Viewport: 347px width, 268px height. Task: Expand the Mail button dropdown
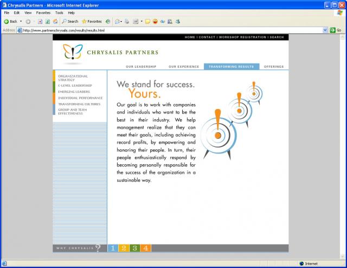121,21
